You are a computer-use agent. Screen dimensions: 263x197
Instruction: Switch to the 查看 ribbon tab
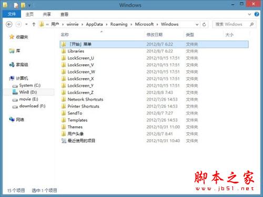[64, 14]
